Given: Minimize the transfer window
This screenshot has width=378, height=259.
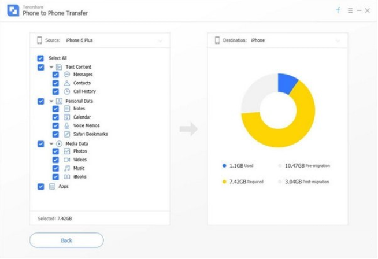Looking at the screenshot, I should pos(359,10).
